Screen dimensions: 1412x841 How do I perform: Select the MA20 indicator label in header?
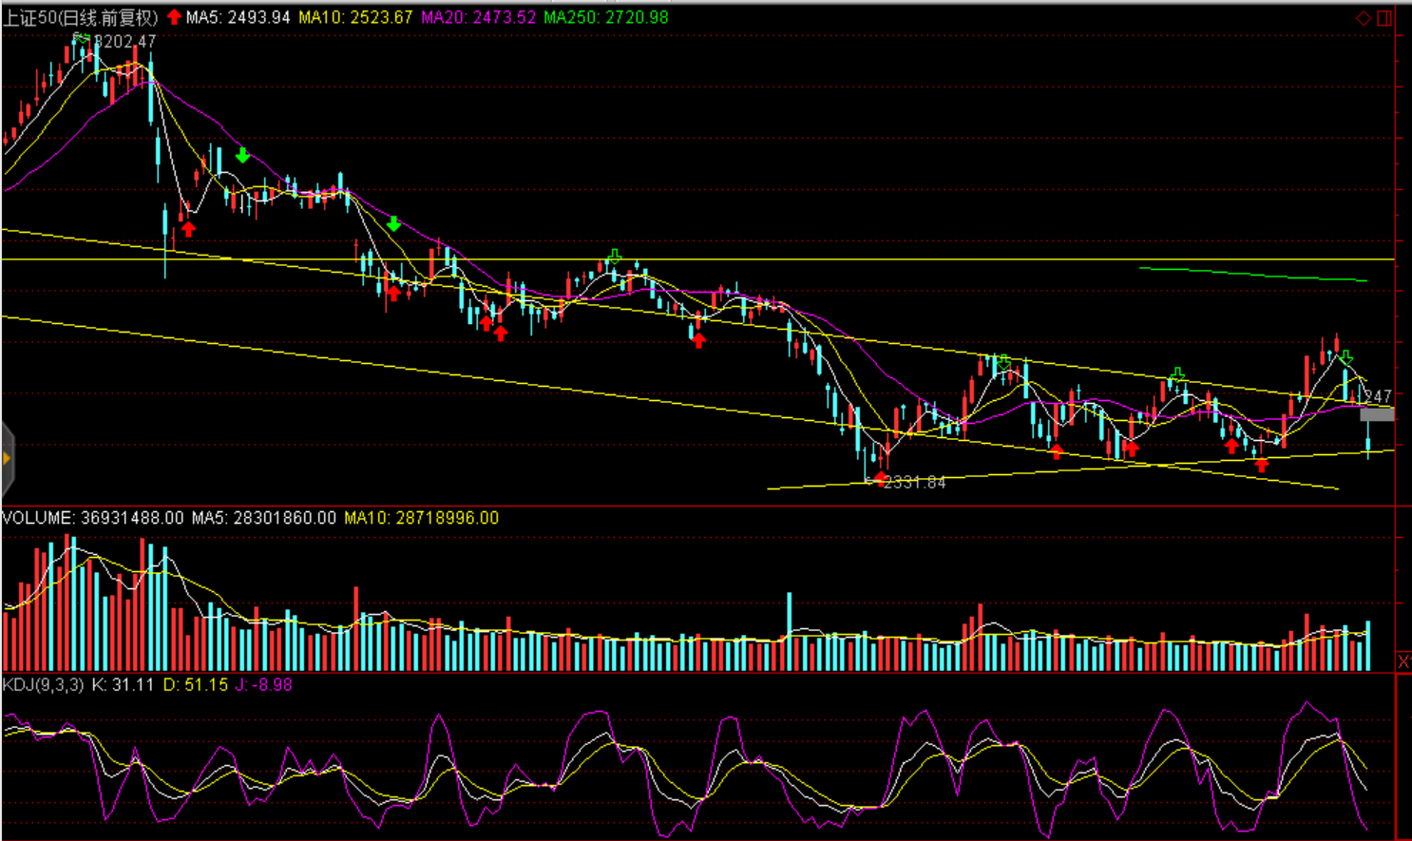478,17
